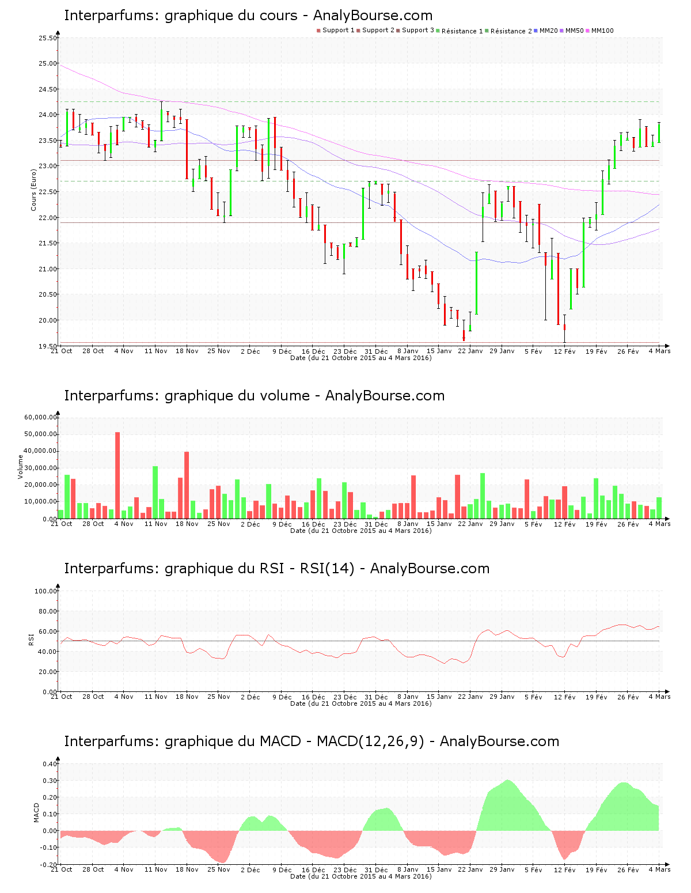
Task: Select the 'Résistance 2' legend label
Action: click(x=511, y=31)
